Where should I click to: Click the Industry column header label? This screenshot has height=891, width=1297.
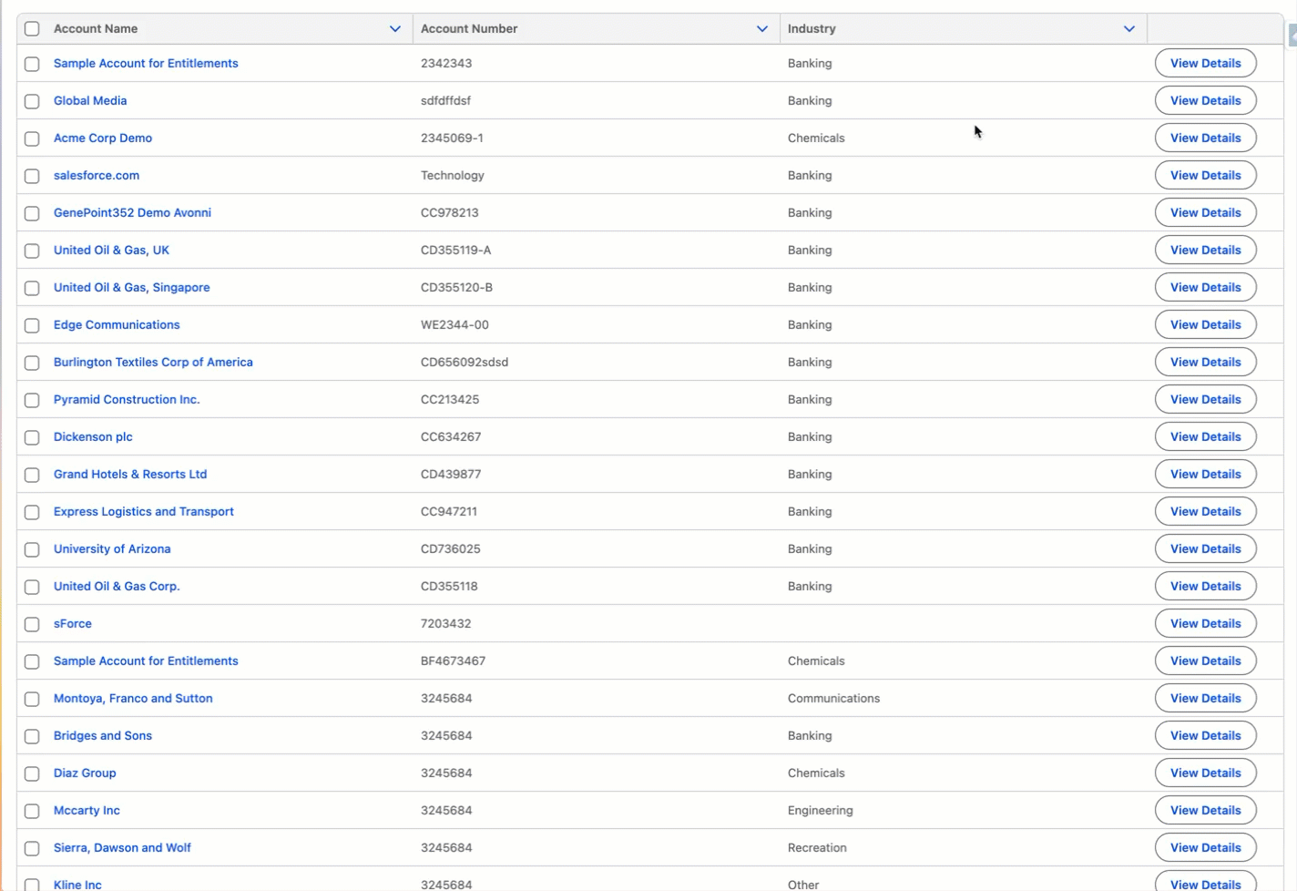pyautogui.click(x=812, y=29)
